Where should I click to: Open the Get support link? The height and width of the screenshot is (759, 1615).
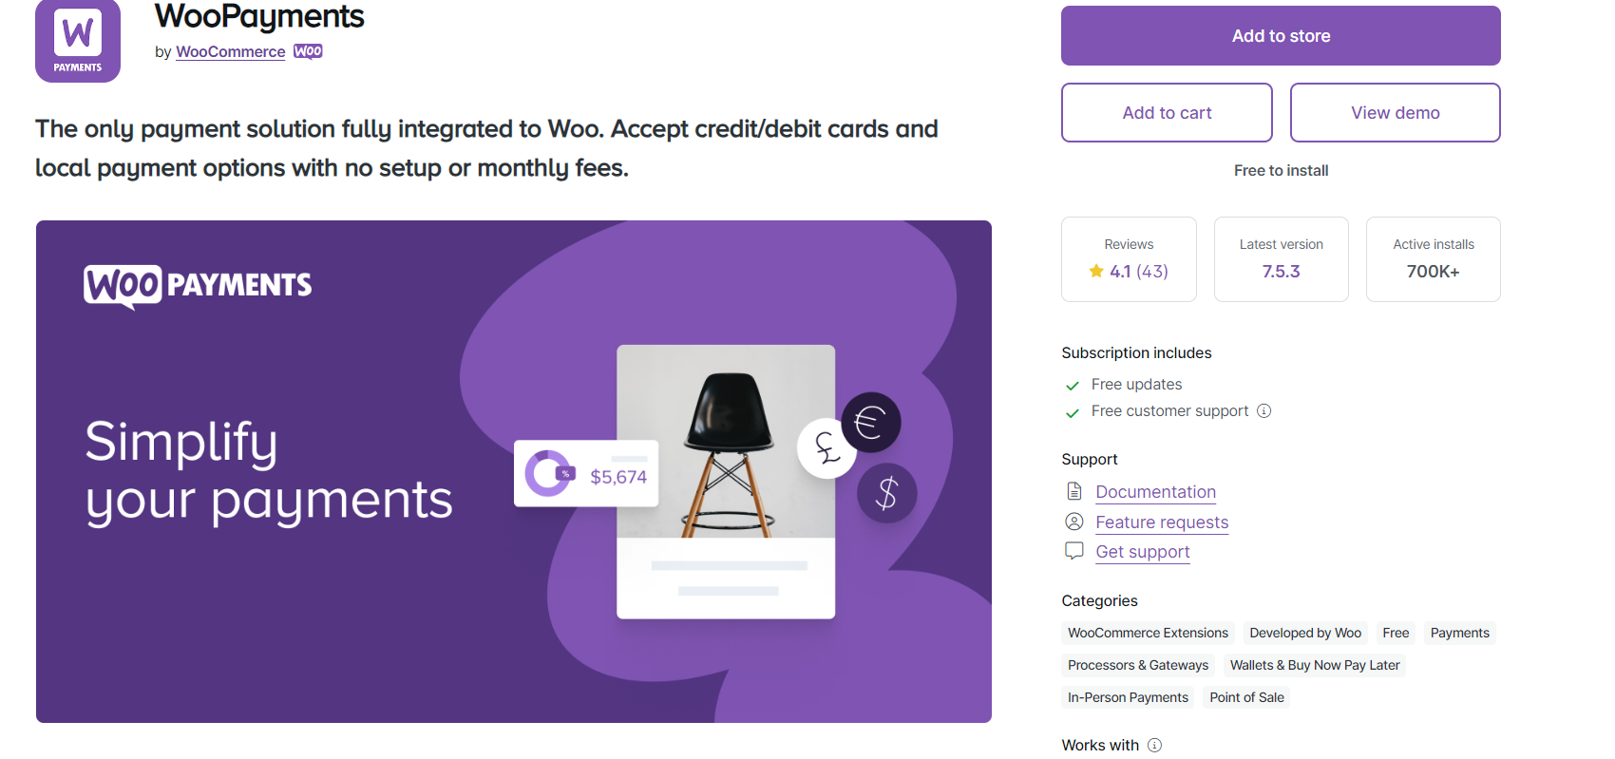[x=1142, y=551]
